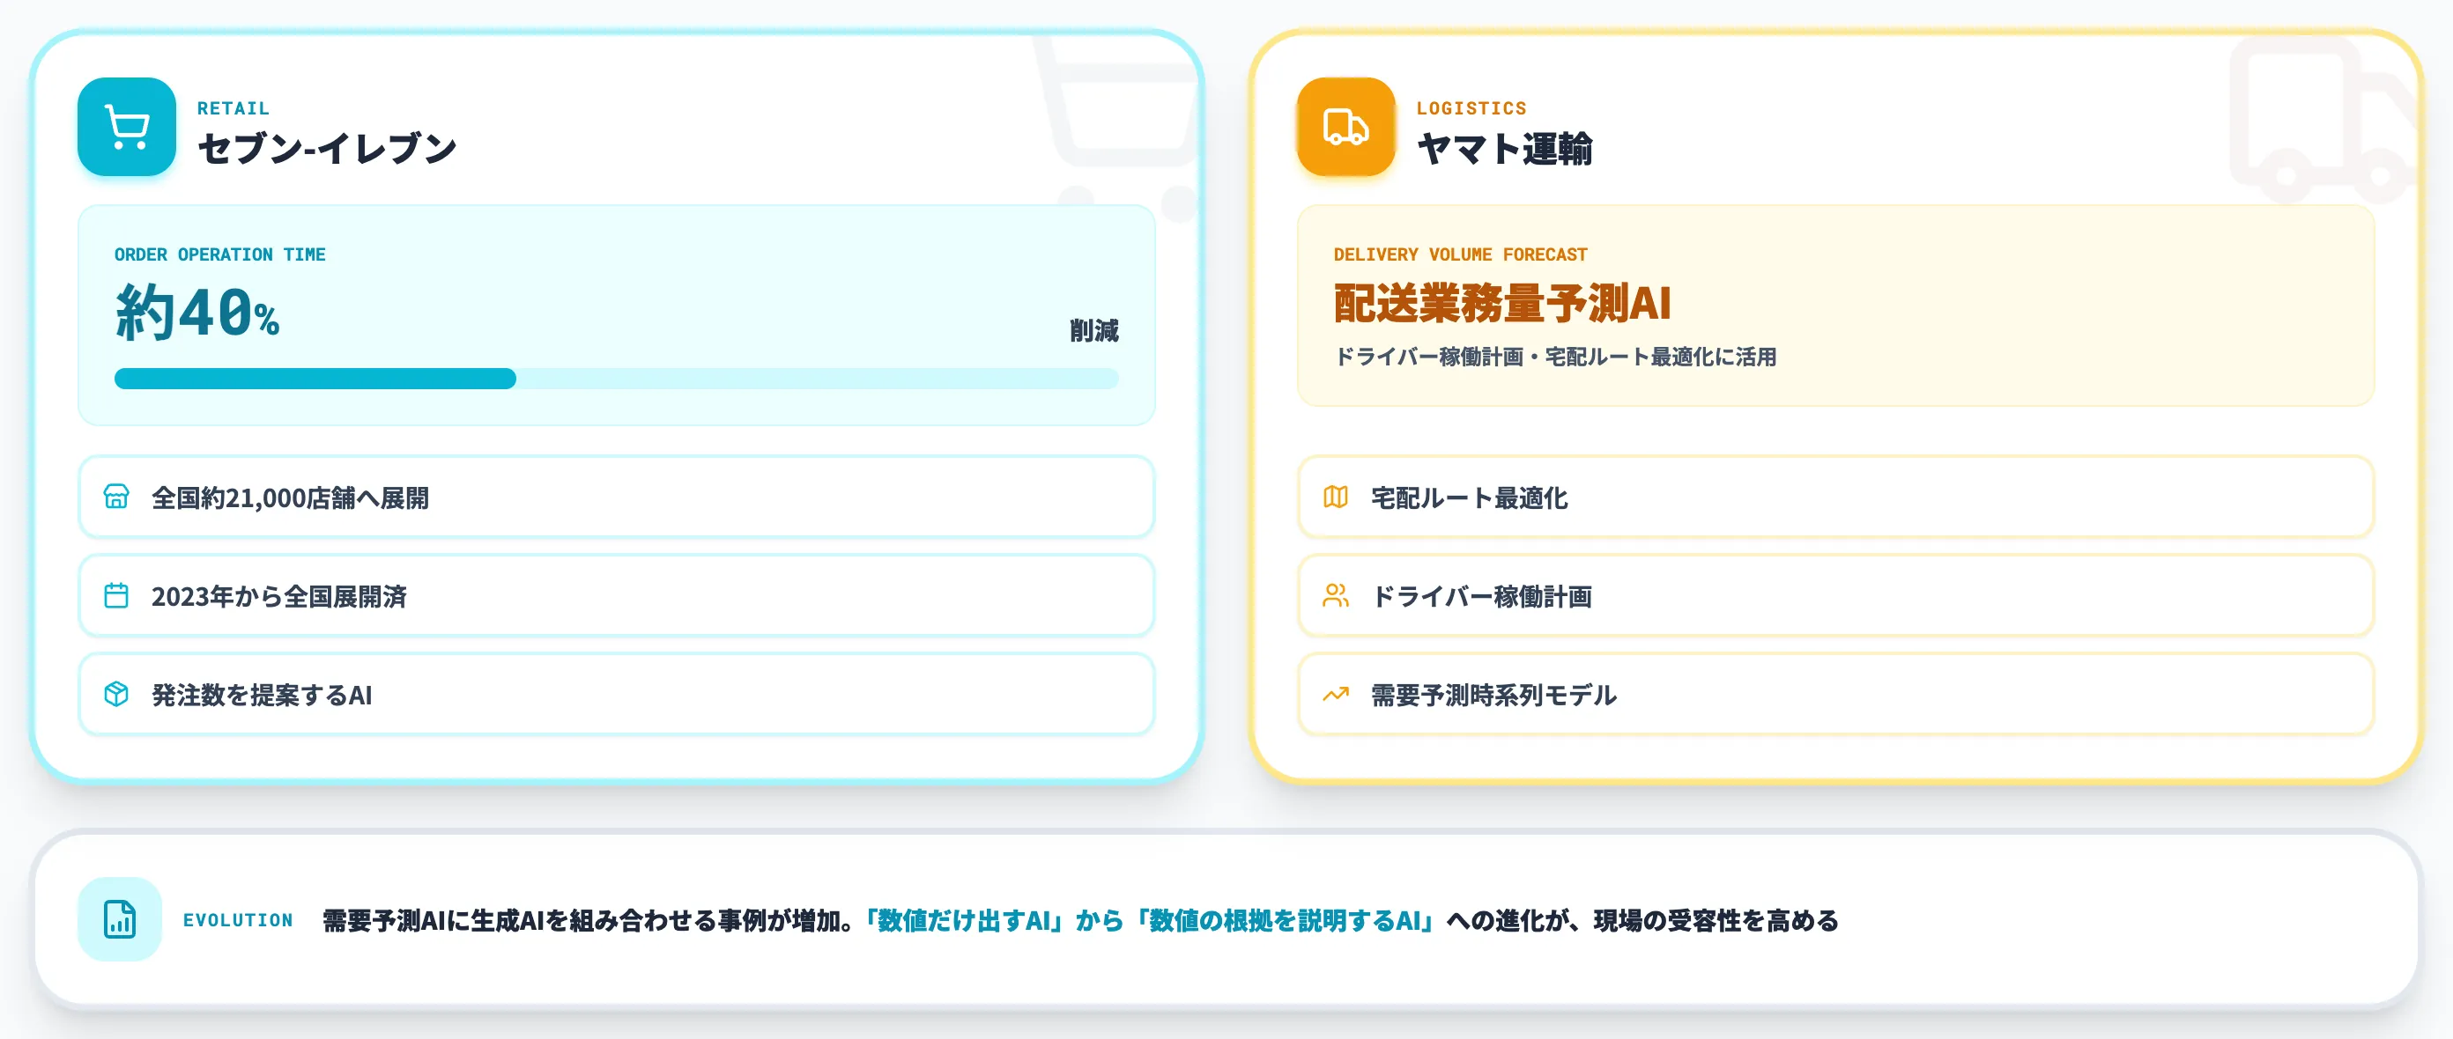Select the 2023年から全国展開済 row
2453x1039 pixels.
click(x=616, y=595)
